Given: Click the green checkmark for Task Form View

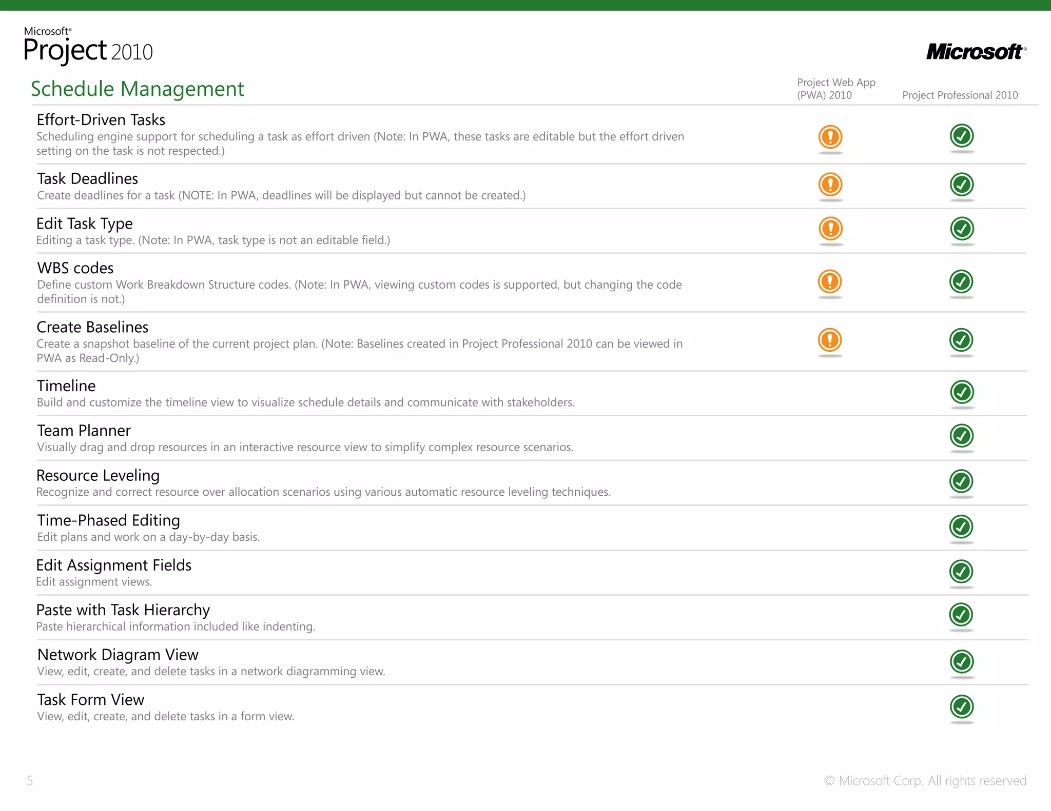Looking at the screenshot, I should click(962, 707).
